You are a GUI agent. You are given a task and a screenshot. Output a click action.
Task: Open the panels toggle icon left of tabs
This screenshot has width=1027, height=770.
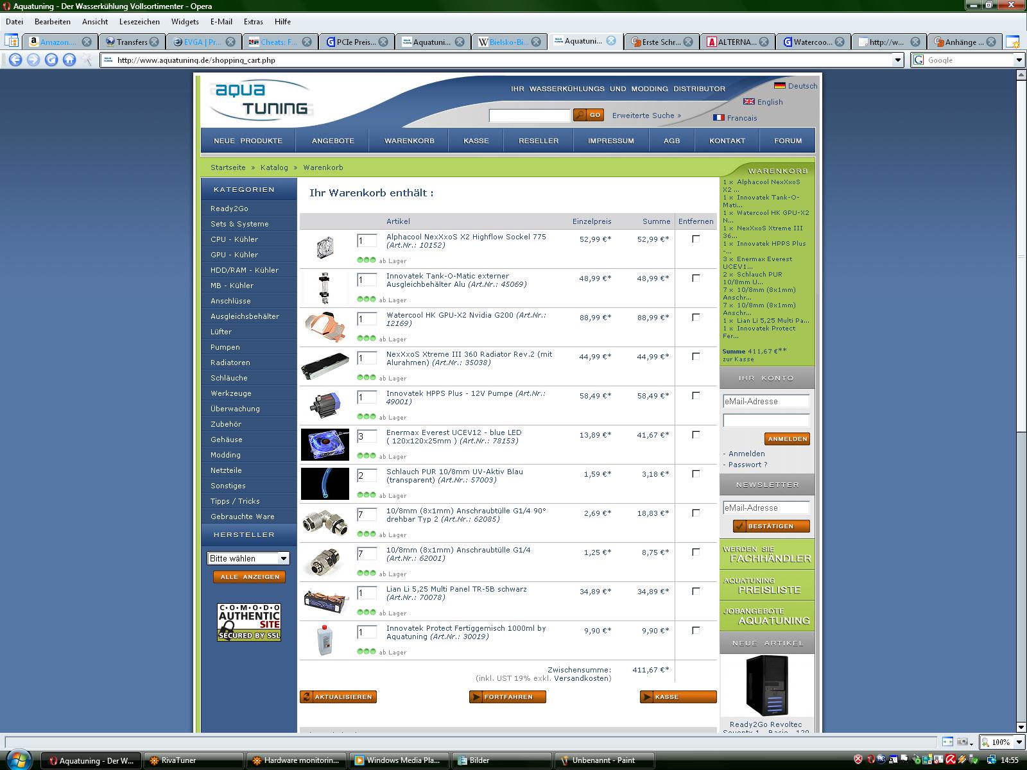[x=12, y=42]
